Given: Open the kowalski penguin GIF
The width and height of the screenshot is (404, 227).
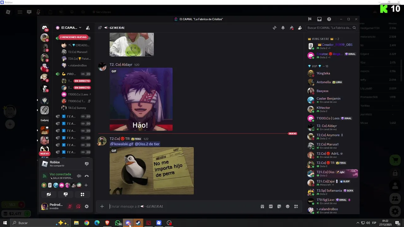Looking at the screenshot, I should click(151, 171).
